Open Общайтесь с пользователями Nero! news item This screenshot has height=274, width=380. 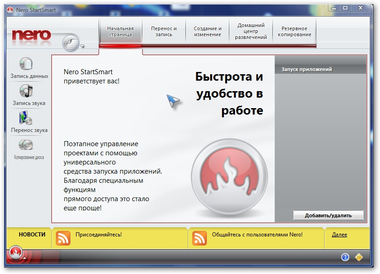tap(257, 235)
